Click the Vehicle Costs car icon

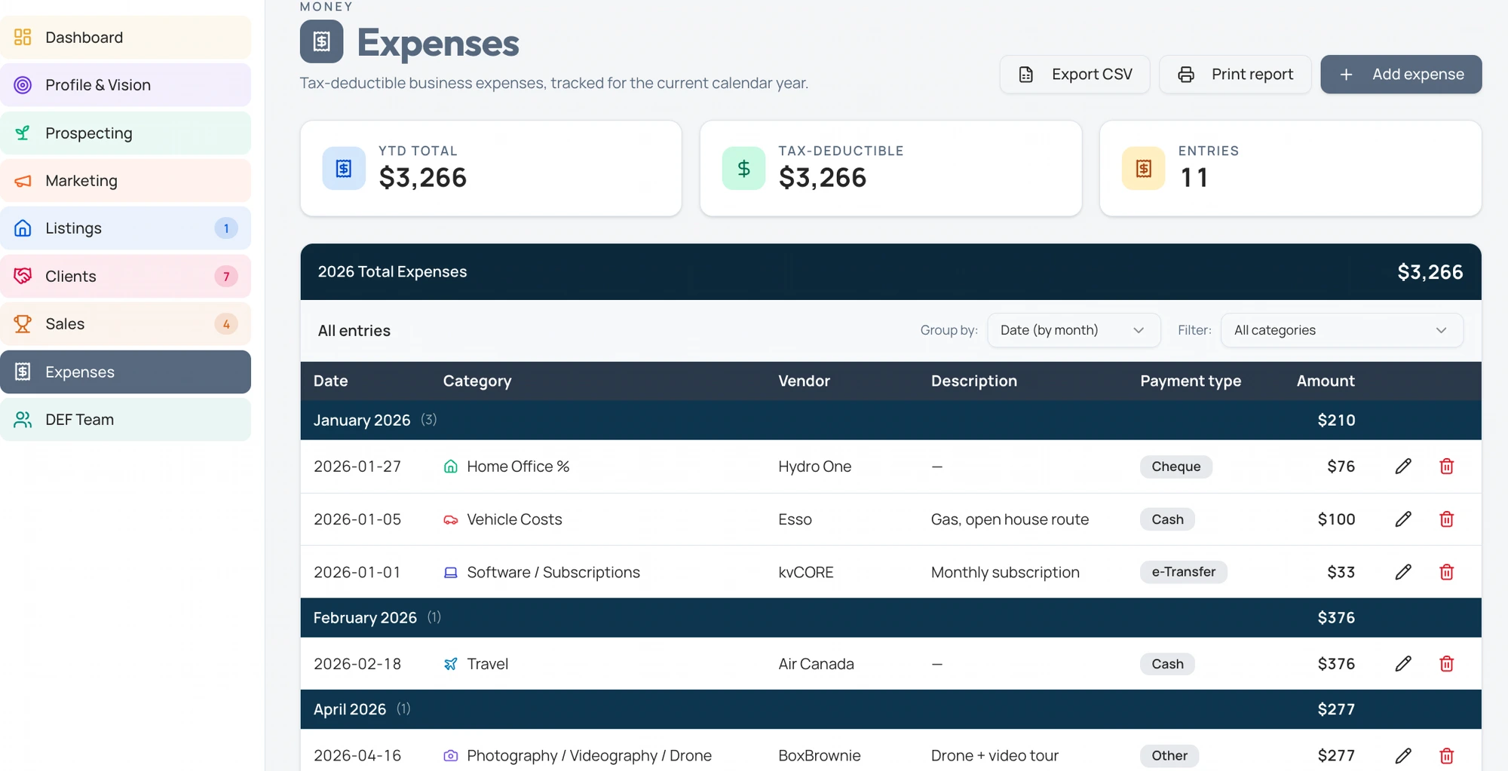[x=451, y=519]
